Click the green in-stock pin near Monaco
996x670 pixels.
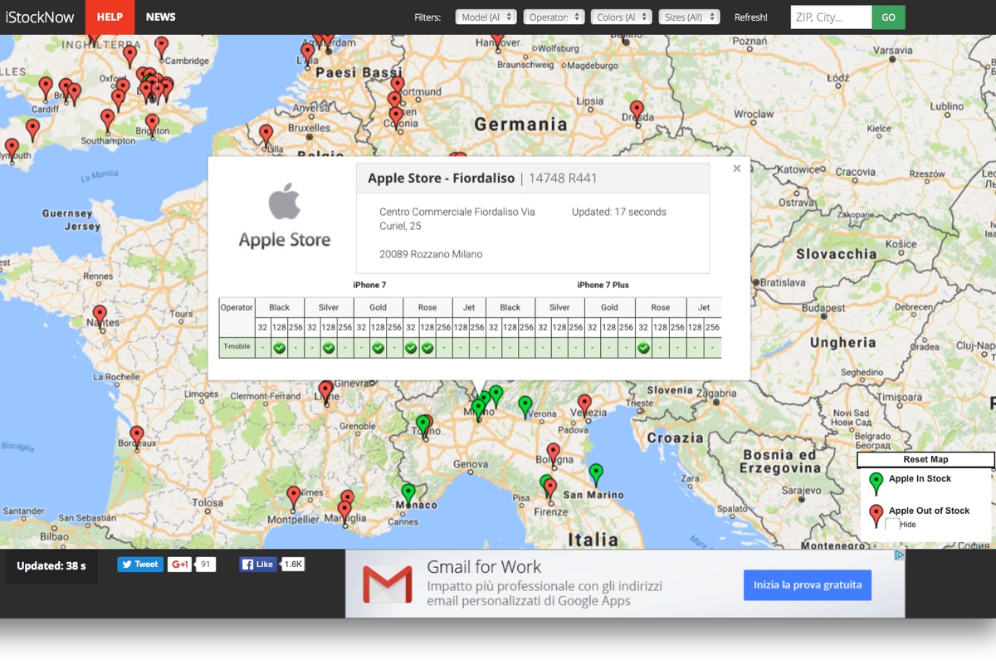click(408, 493)
